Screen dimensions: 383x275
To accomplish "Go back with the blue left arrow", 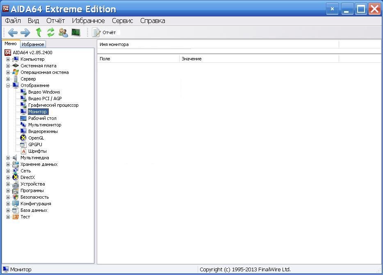I will (13, 32).
